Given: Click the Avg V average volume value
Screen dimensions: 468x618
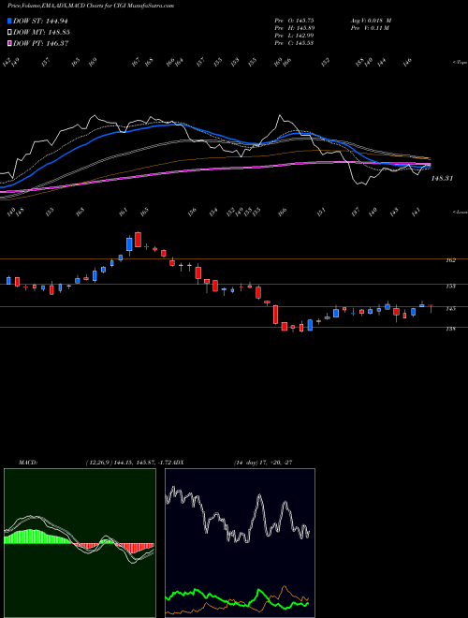Looking at the screenshot, I should click(371, 21).
